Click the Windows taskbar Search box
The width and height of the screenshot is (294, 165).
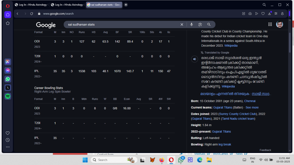(x=114, y=160)
